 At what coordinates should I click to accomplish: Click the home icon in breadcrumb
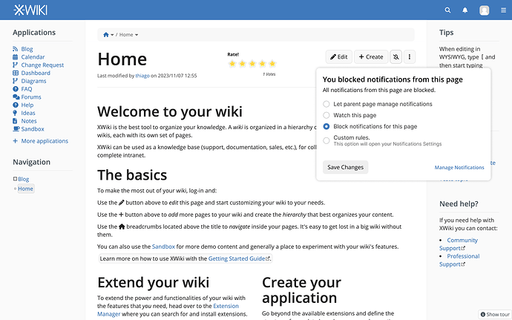[106, 34]
